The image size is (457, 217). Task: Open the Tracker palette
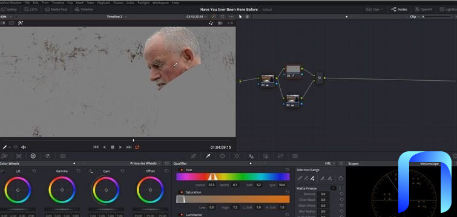coord(237,156)
